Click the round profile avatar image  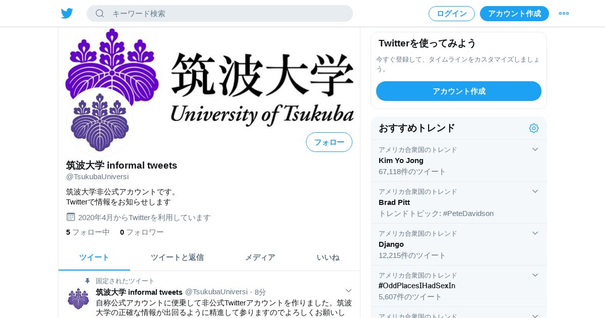100,122
